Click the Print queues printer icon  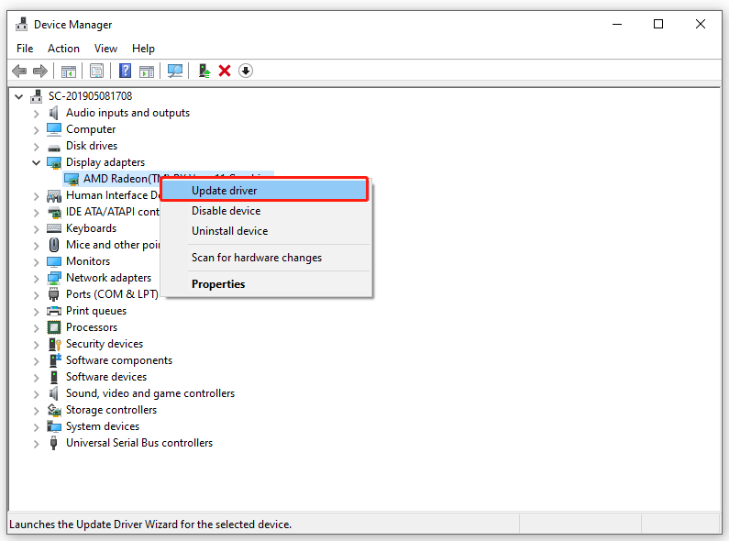pos(54,311)
